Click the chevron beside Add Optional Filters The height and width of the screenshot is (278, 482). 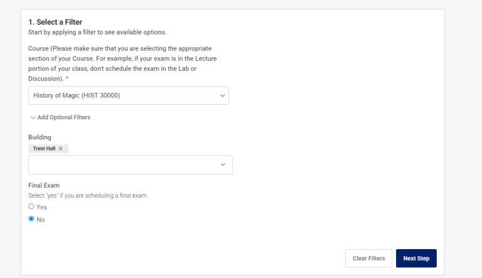(33, 117)
